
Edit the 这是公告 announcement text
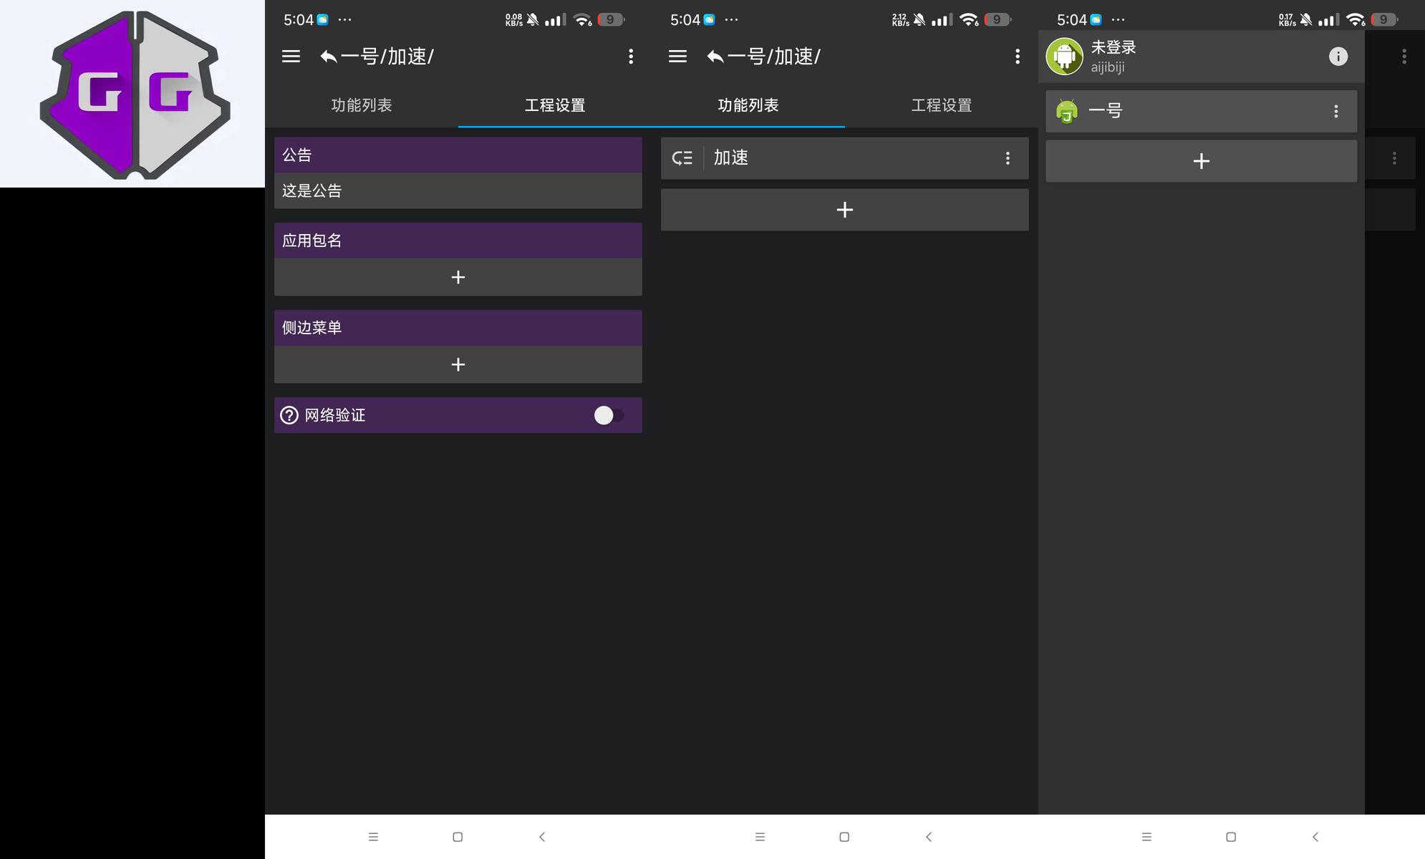[x=458, y=191]
